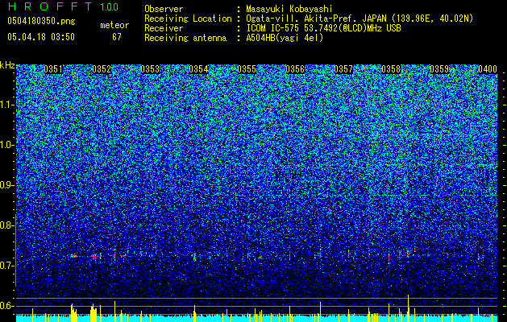
Task: Click time marker 0358
Action: (x=391, y=69)
